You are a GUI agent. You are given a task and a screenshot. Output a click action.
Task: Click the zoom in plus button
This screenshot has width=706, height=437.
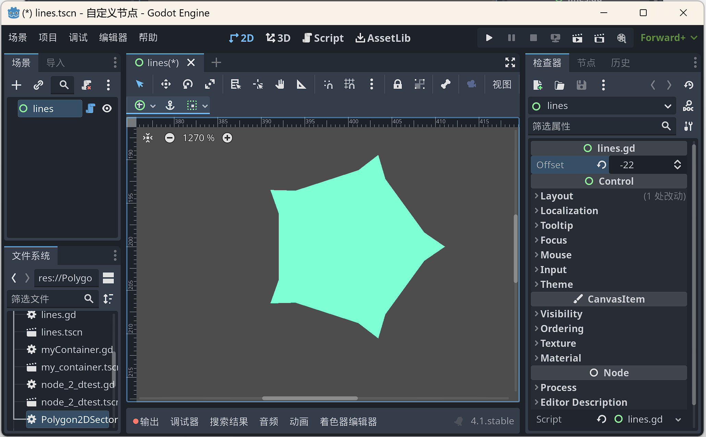[x=227, y=138]
